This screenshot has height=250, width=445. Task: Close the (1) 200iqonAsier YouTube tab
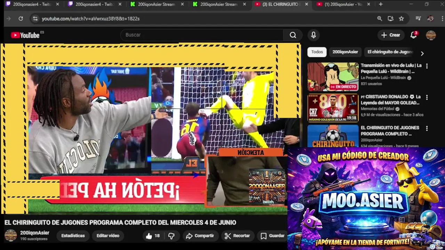click(x=369, y=4)
